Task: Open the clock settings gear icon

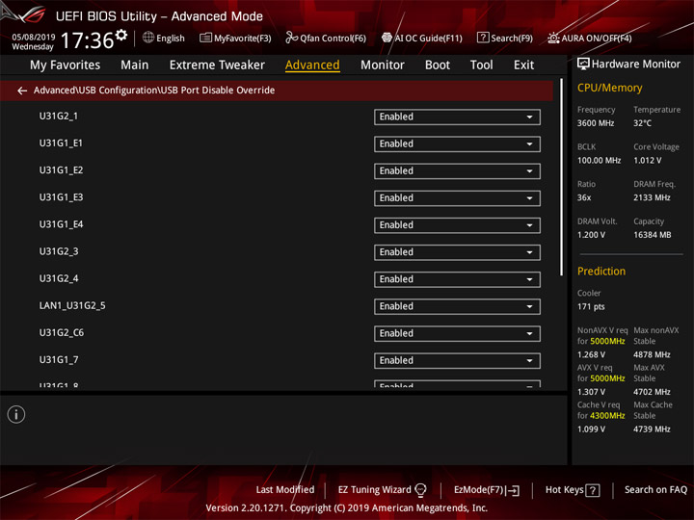Action: pyautogui.click(x=121, y=35)
